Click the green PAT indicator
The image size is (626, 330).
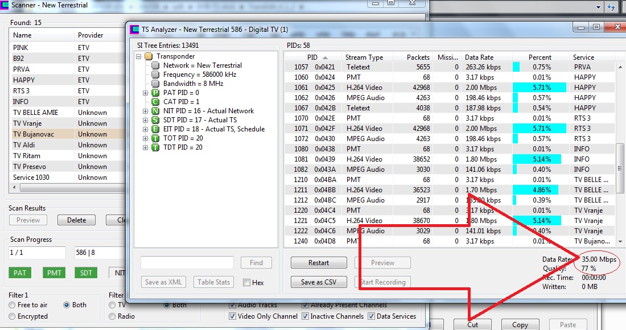pos(20,273)
